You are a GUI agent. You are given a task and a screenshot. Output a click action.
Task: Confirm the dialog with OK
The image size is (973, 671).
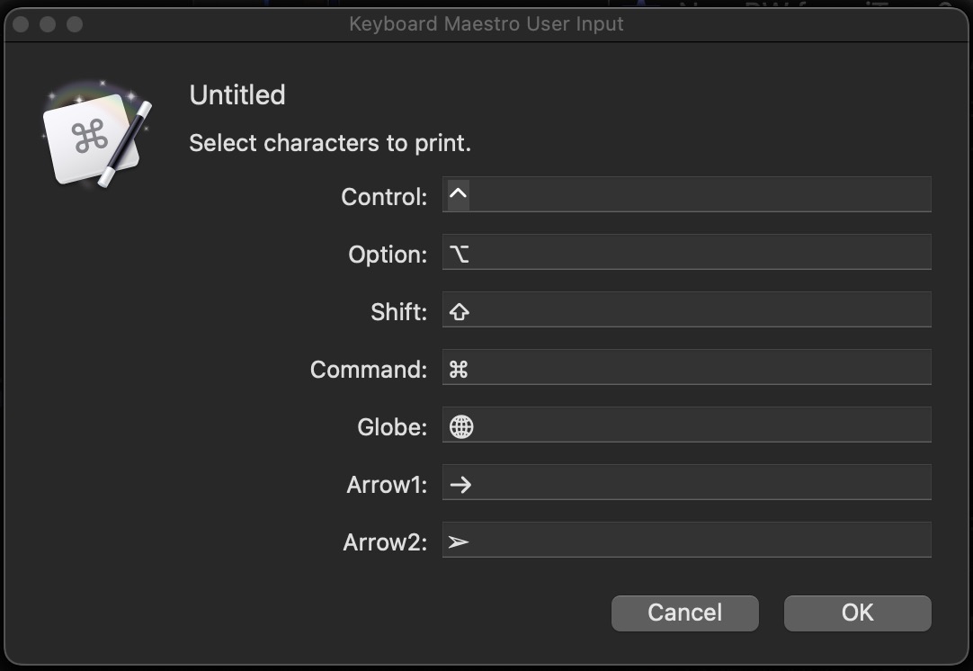(857, 613)
